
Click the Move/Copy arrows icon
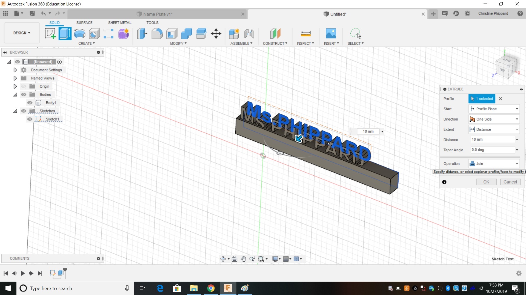[x=216, y=34]
